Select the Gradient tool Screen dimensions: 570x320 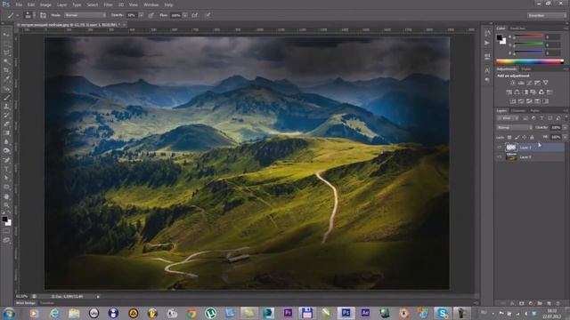tap(6, 132)
